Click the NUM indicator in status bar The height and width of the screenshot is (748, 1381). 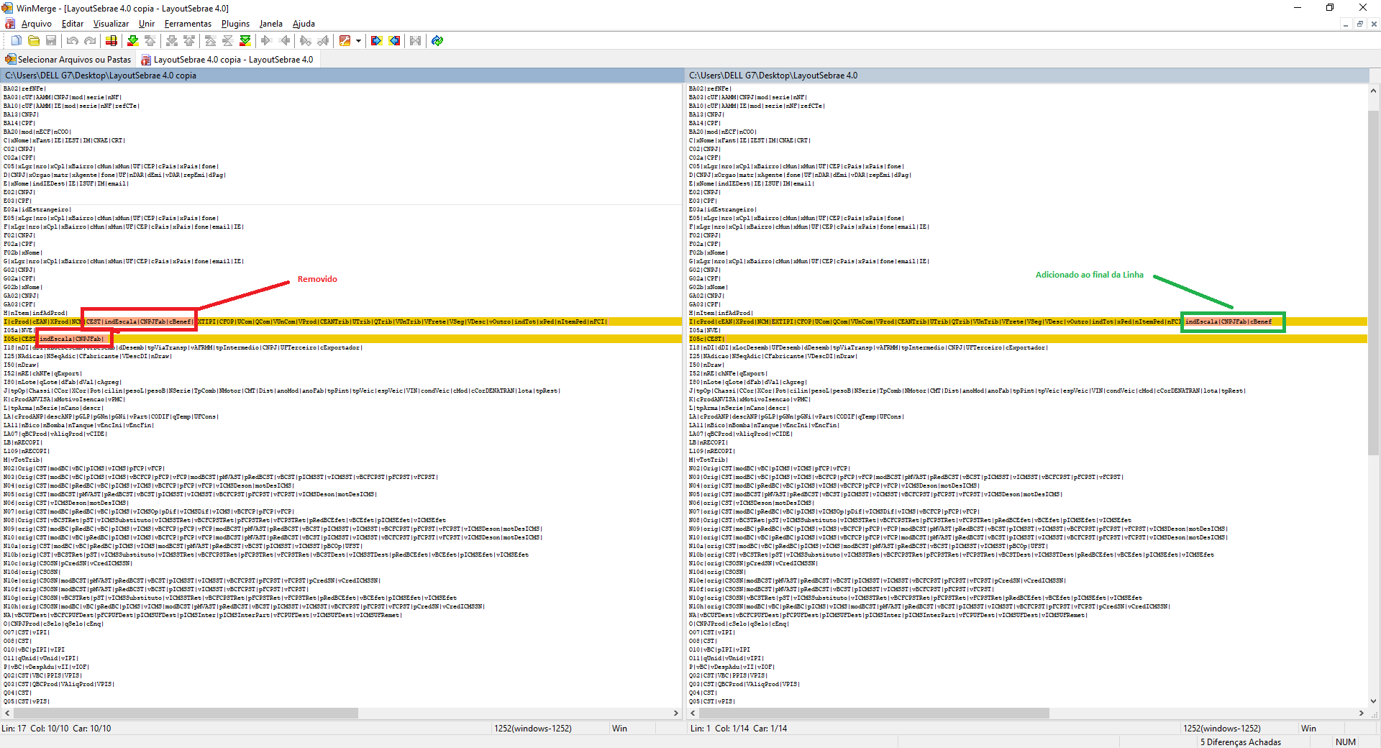coord(1346,742)
